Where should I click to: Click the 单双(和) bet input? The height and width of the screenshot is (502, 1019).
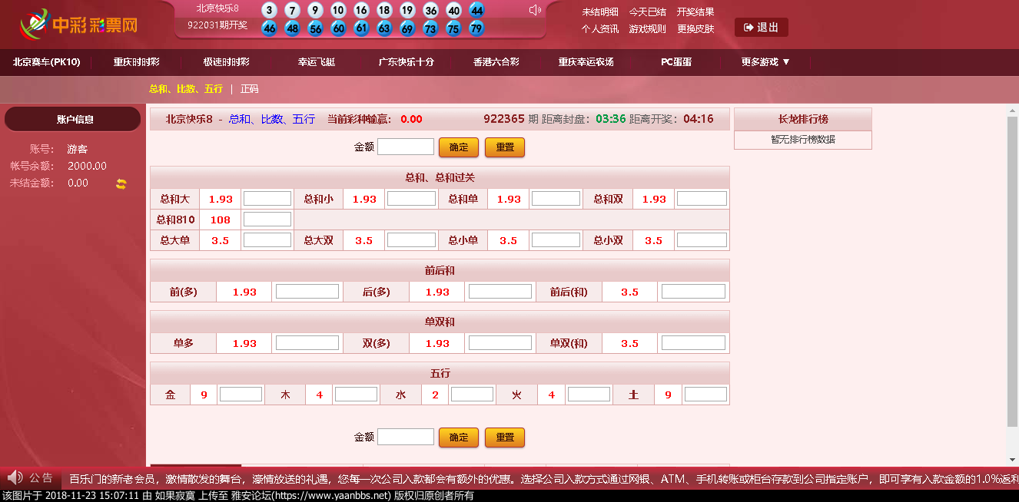pos(693,343)
